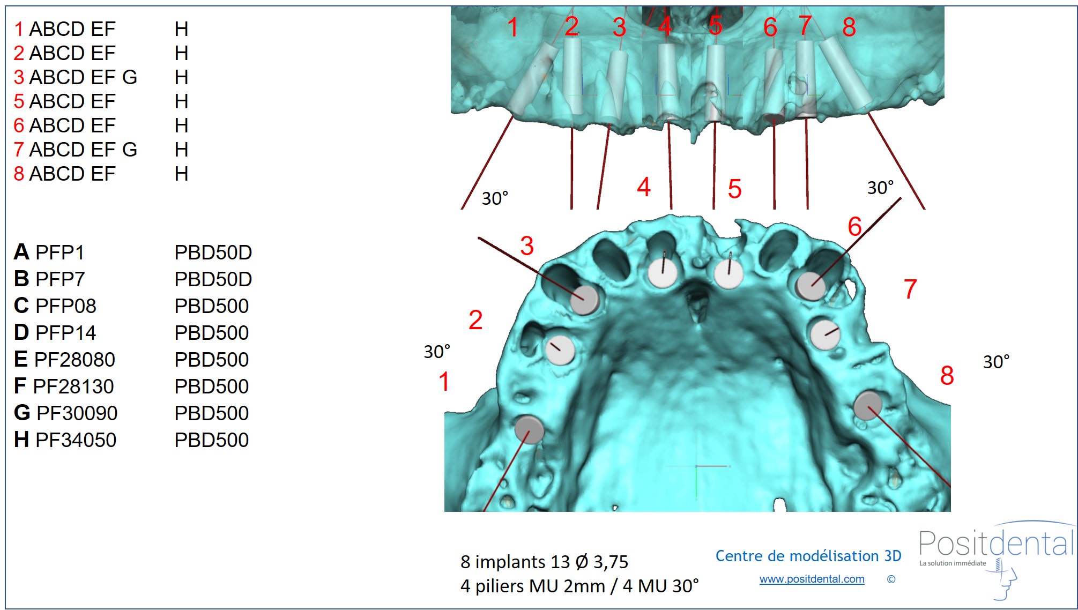Click the 'G PF30090' legend entry
Image resolution: width=1078 pixels, height=610 pixels.
(x=65, y=413)
